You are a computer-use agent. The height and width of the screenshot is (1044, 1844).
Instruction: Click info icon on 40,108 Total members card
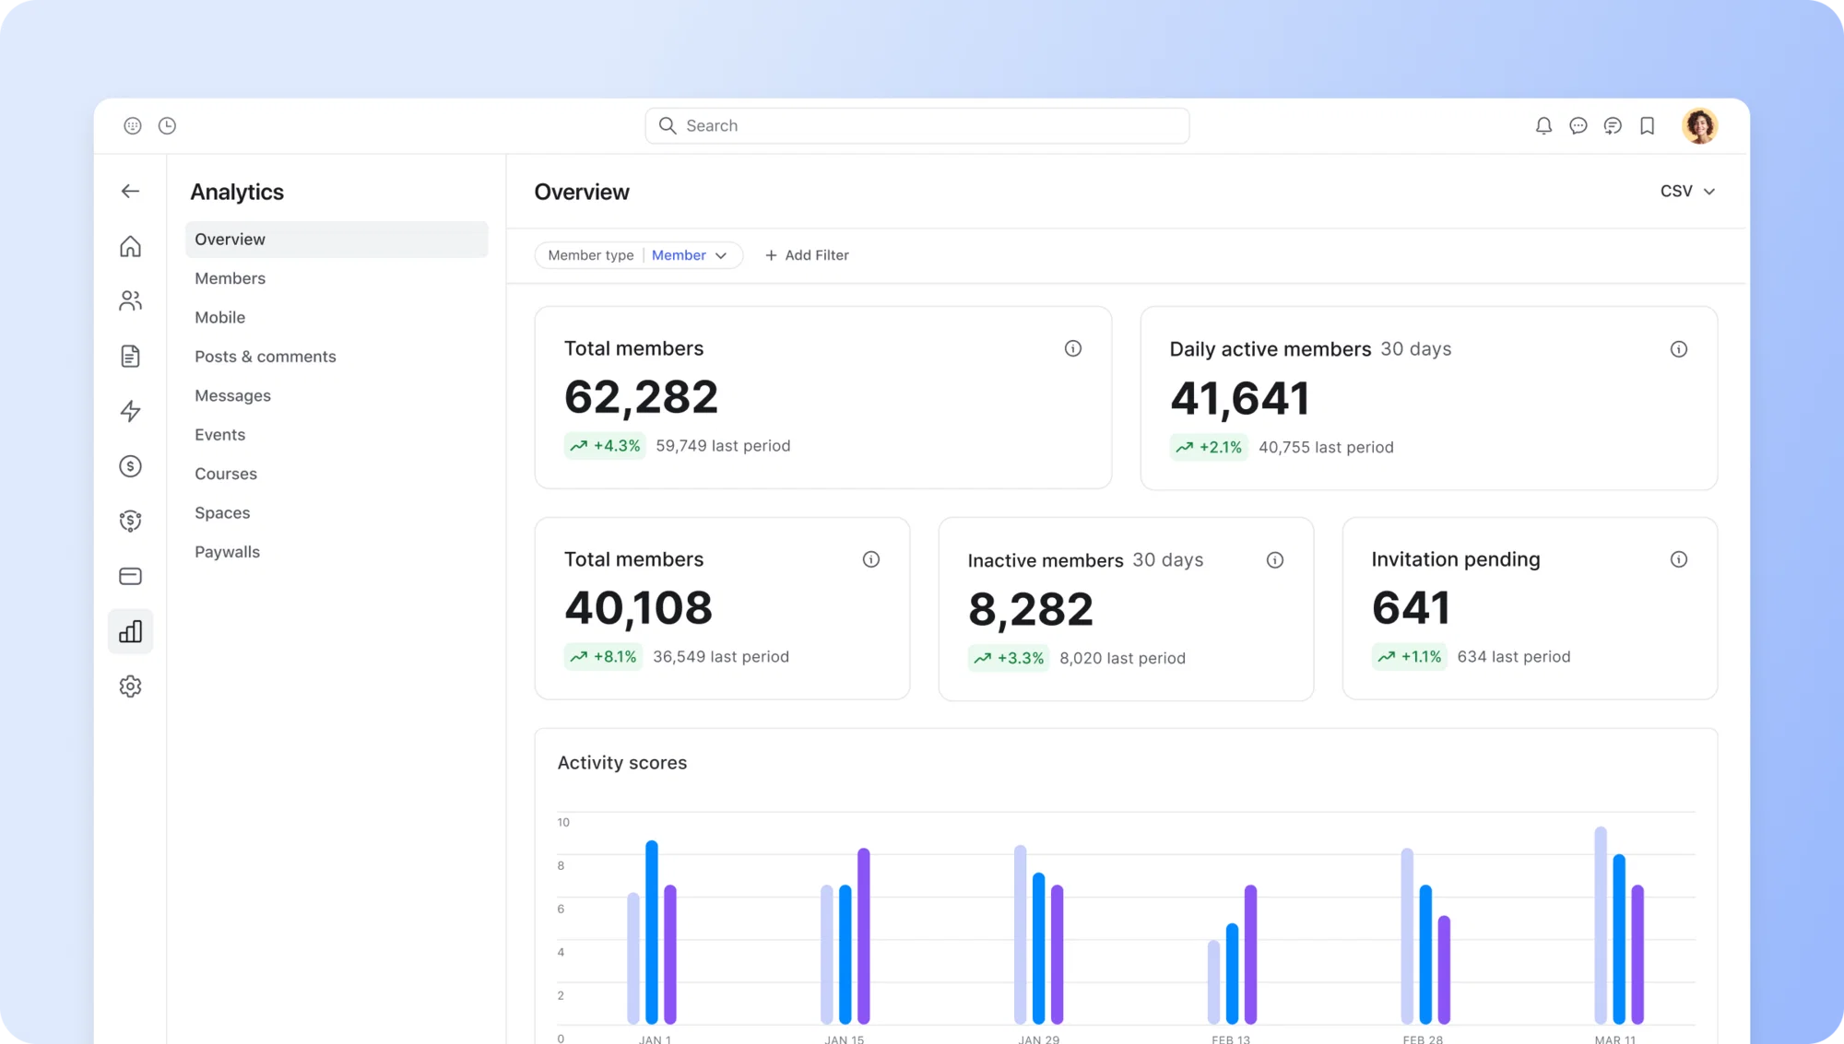click(871, 559)
